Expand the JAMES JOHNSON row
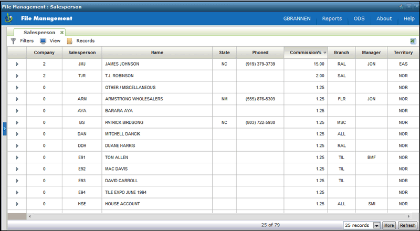This screenshot has width=420, height=231. (x=17, y=64)
